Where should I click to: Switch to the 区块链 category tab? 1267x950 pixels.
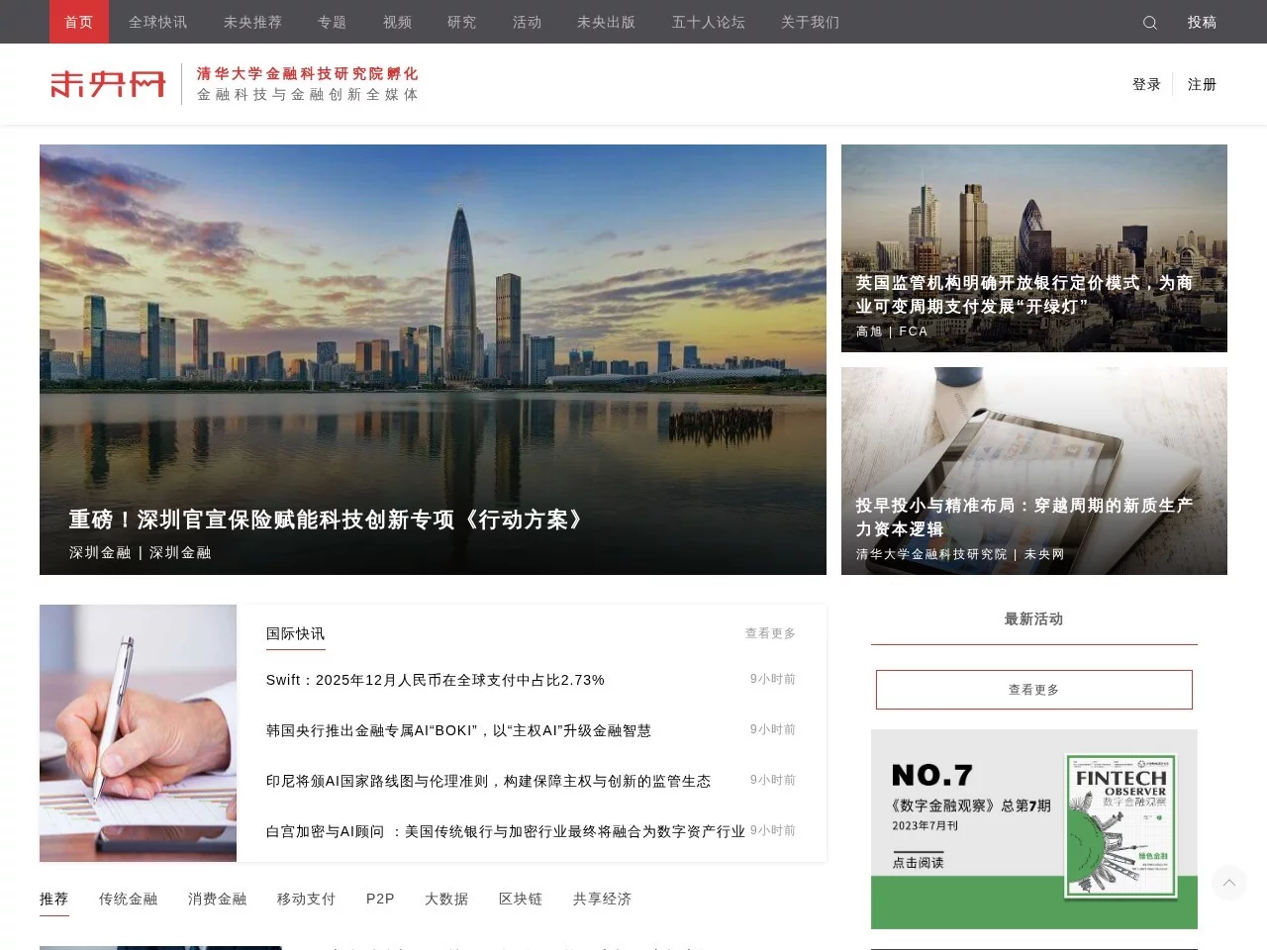pos(521,899)
